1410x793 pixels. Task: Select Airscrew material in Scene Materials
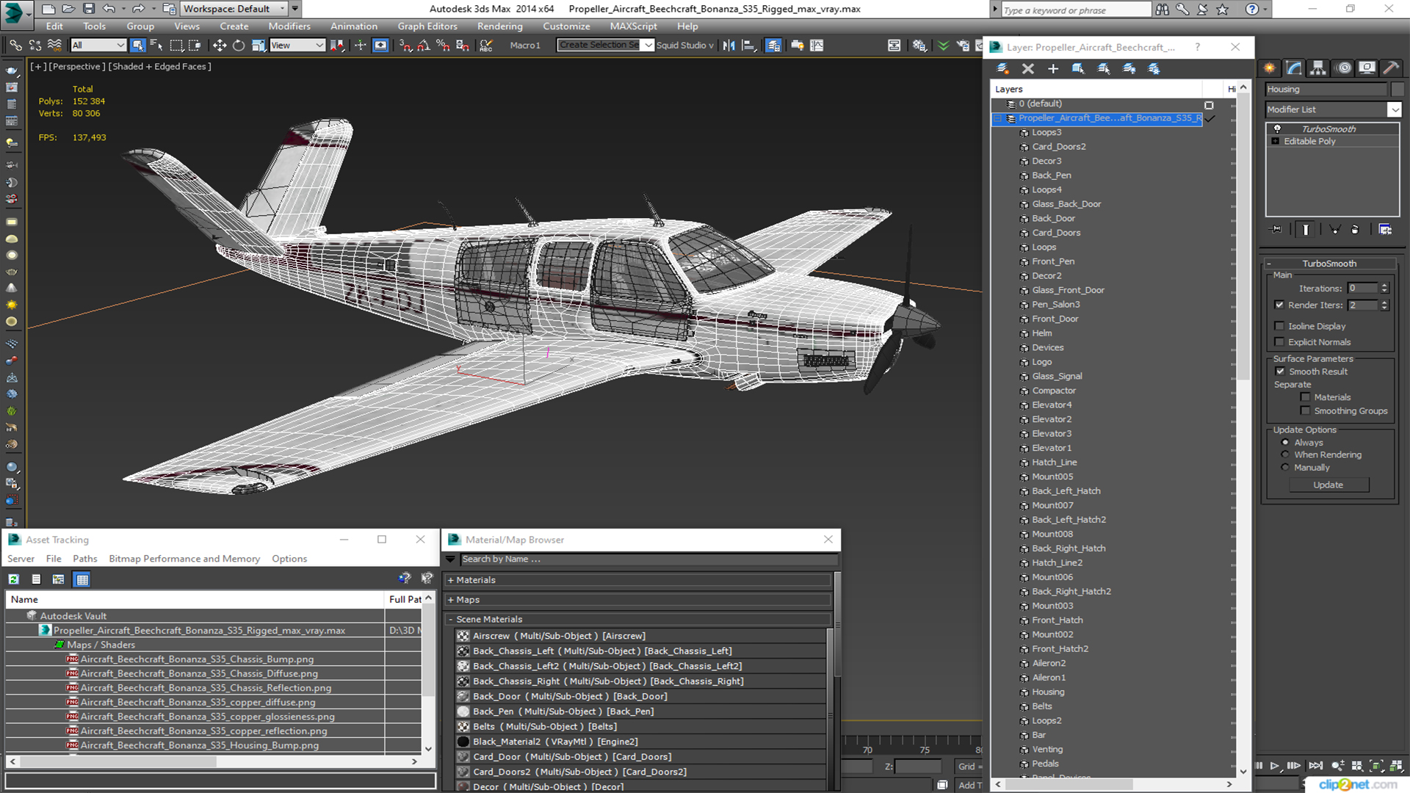(559, 636)
